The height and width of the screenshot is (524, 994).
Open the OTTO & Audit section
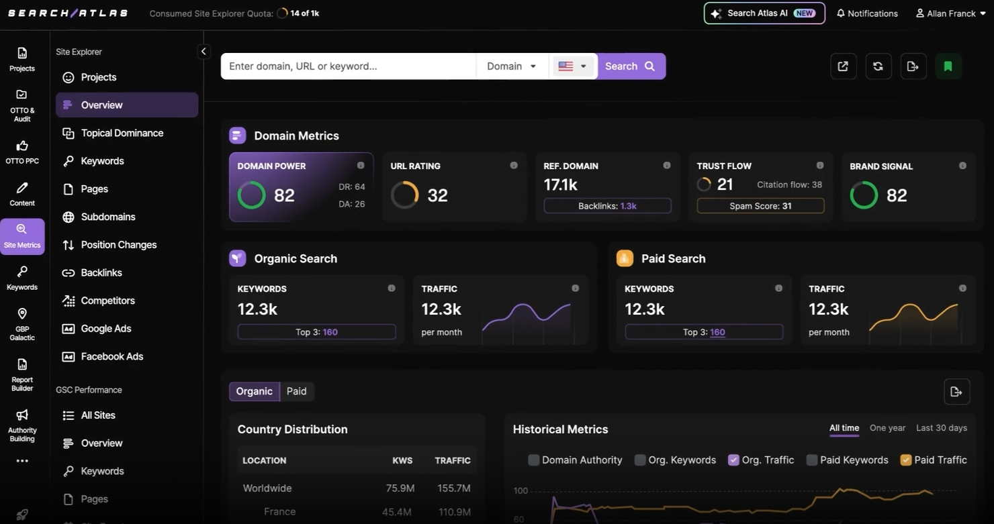point(22,104)
